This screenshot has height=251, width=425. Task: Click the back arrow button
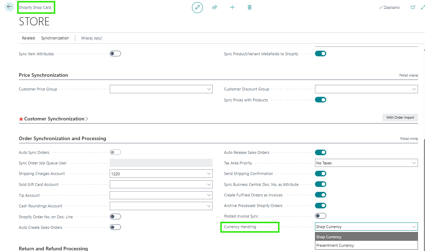(9, 7)
